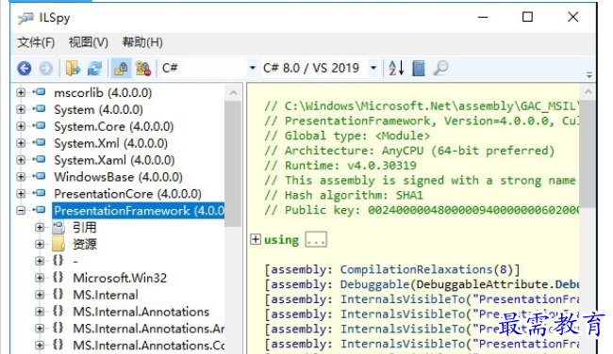613x354 pixels.
Task: Select the highlighted PresentationFramework assembly
Action: click(x=139, y=211)
